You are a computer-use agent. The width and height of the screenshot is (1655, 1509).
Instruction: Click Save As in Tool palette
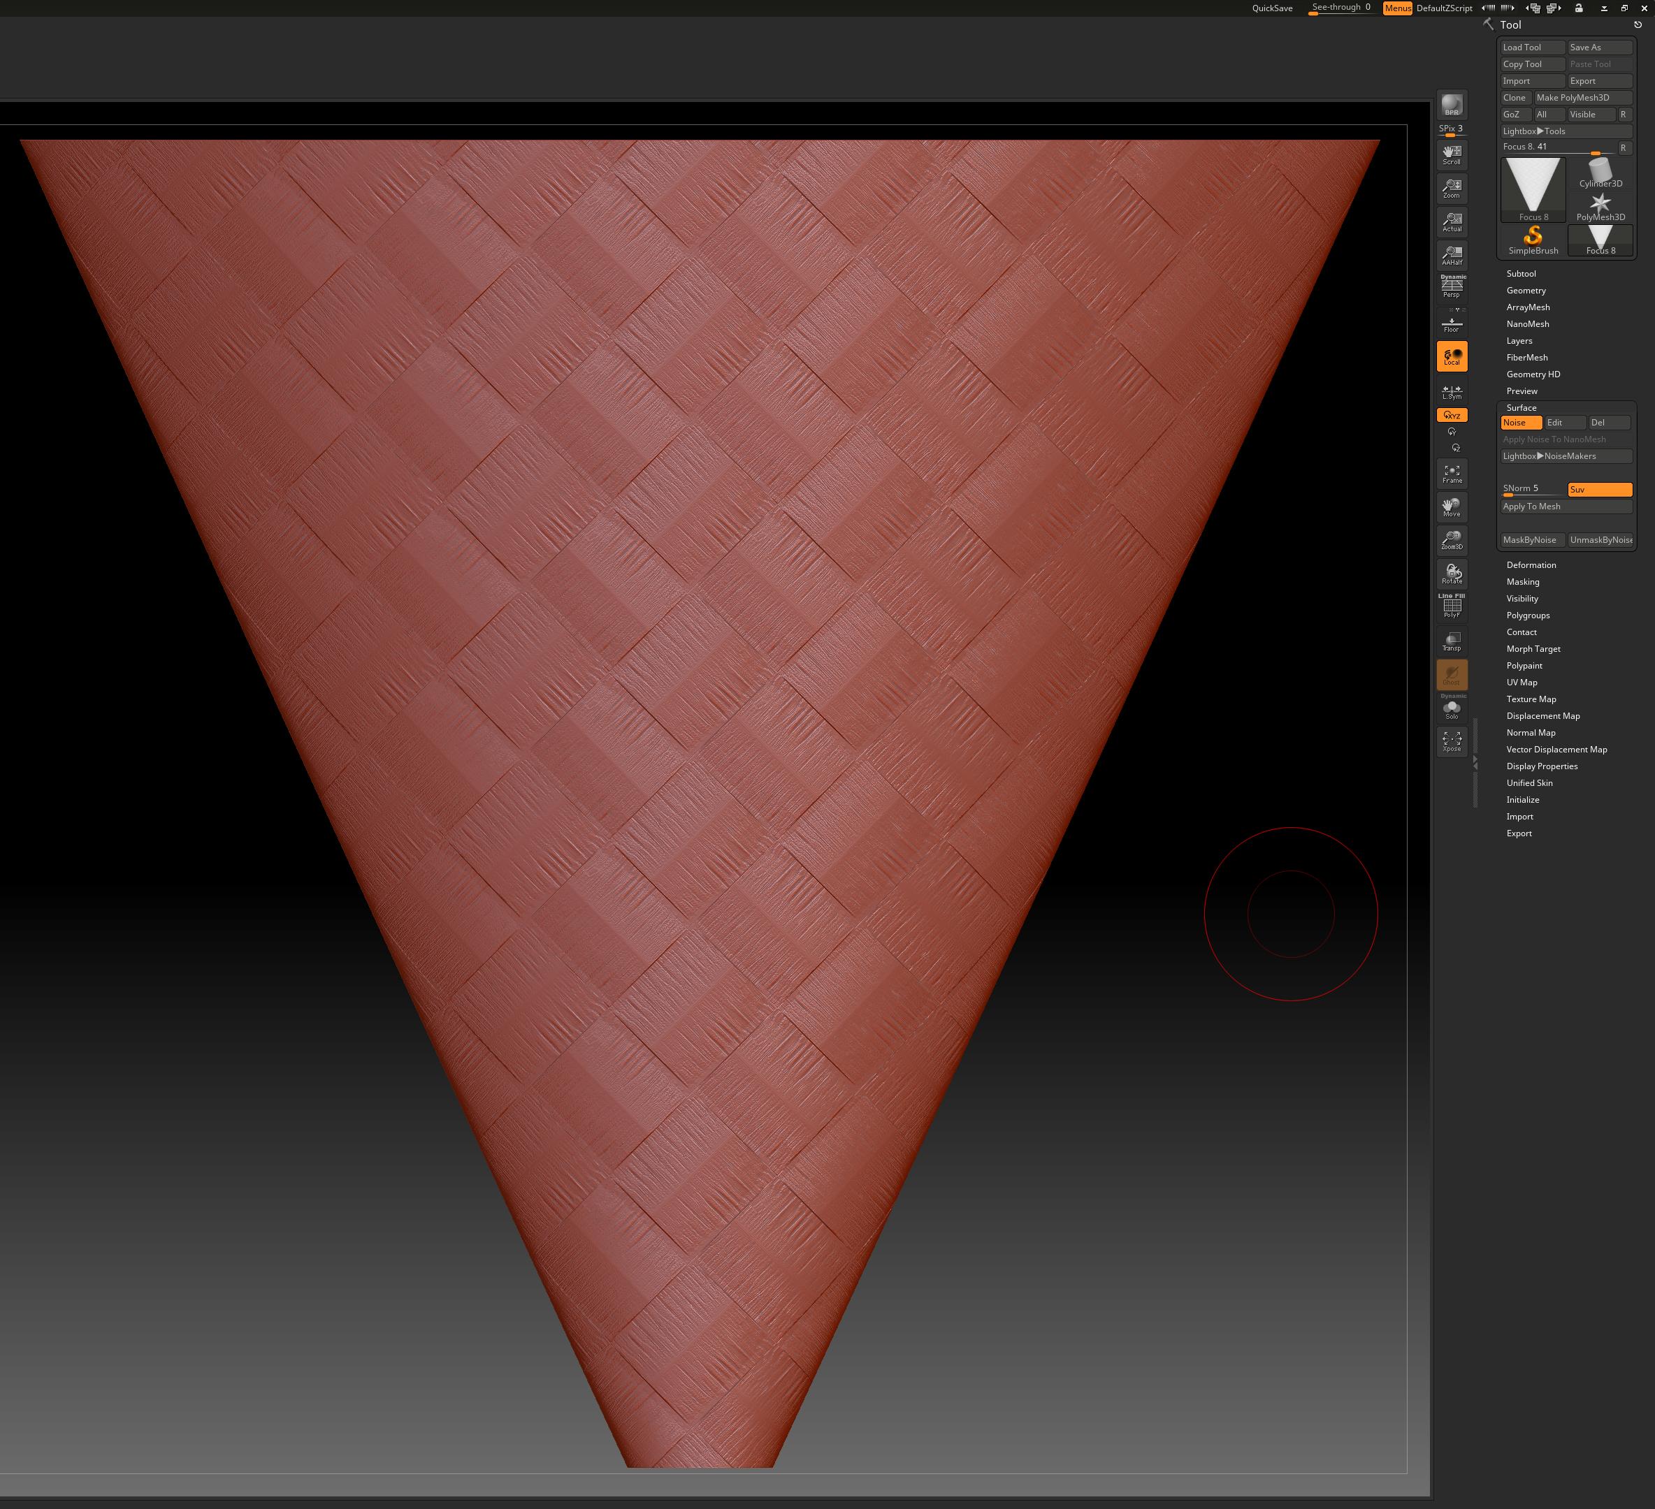[x=1599, y=48]
